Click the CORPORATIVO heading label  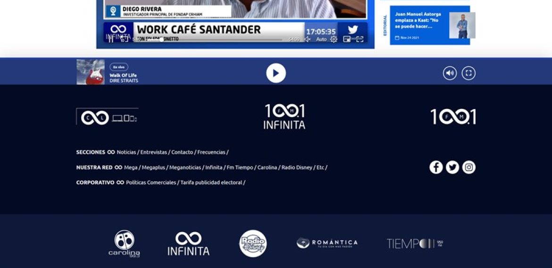[95, 183]
